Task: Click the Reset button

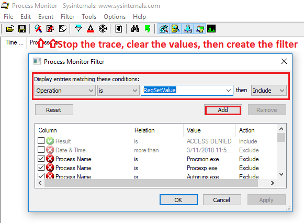Action: [54, 110]
